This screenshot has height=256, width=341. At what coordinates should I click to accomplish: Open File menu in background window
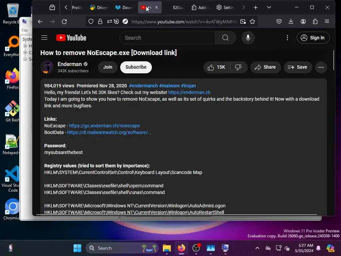[25, 30]
